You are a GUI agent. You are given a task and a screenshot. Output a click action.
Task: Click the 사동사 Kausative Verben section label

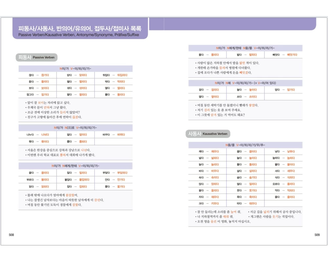[208, 134]
